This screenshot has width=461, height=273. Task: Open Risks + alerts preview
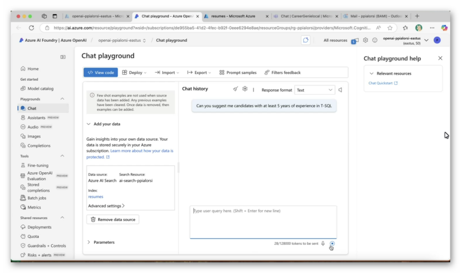pyautogui.click(x=43, y=255)
